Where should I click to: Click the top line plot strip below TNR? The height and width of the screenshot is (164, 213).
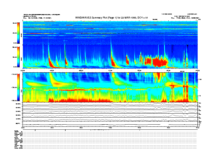click(110, 104)
